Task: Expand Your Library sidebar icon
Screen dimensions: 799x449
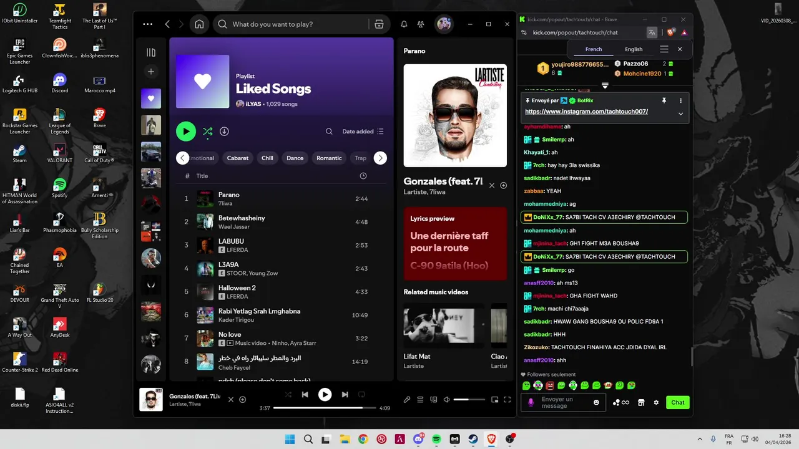Action: pos(150,52)
